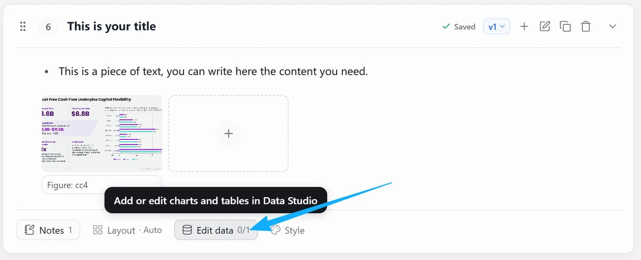Delete slide with the trash icon
641x260 pixels.
[586, 26]
